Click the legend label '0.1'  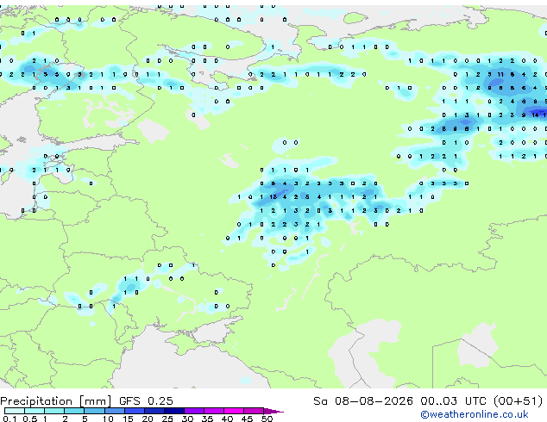point(9,419)
